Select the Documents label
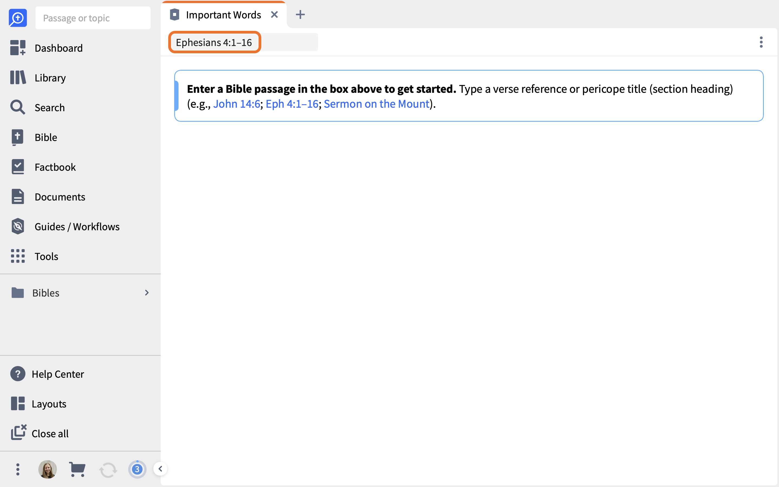779x487 pixels. pos(60,197)
